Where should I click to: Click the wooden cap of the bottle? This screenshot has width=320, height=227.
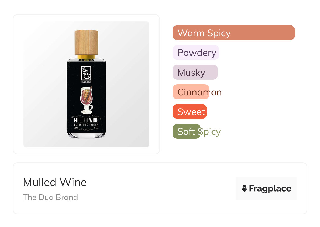click(86, 42)
